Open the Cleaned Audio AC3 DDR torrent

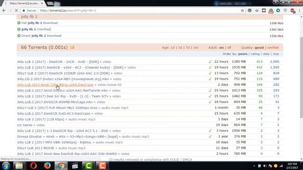pos(70,68)
